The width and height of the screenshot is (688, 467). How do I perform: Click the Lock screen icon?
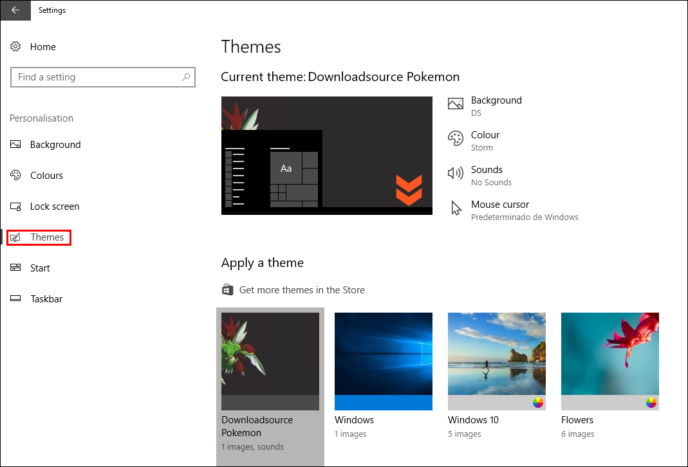pyautogui.click(x=15, y=206)
